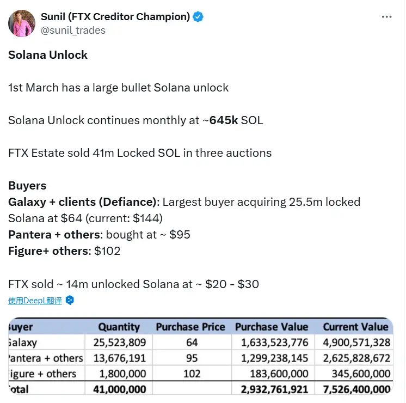Click "Galaxy + clients (Defiance)" bold text

click(x=82, y=202)
